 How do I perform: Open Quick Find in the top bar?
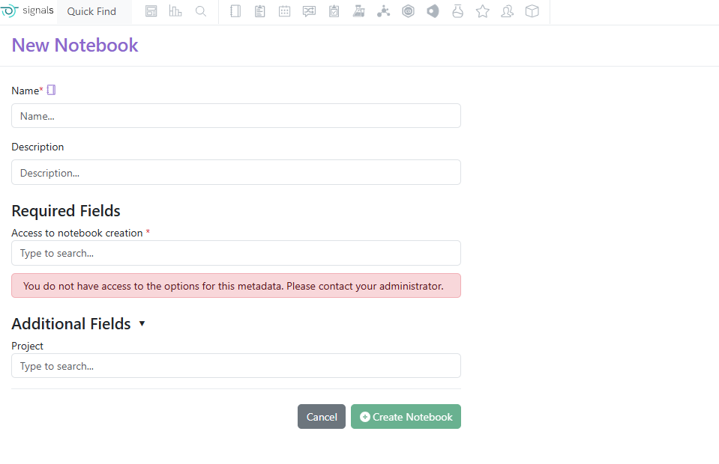tap(91, 11)
